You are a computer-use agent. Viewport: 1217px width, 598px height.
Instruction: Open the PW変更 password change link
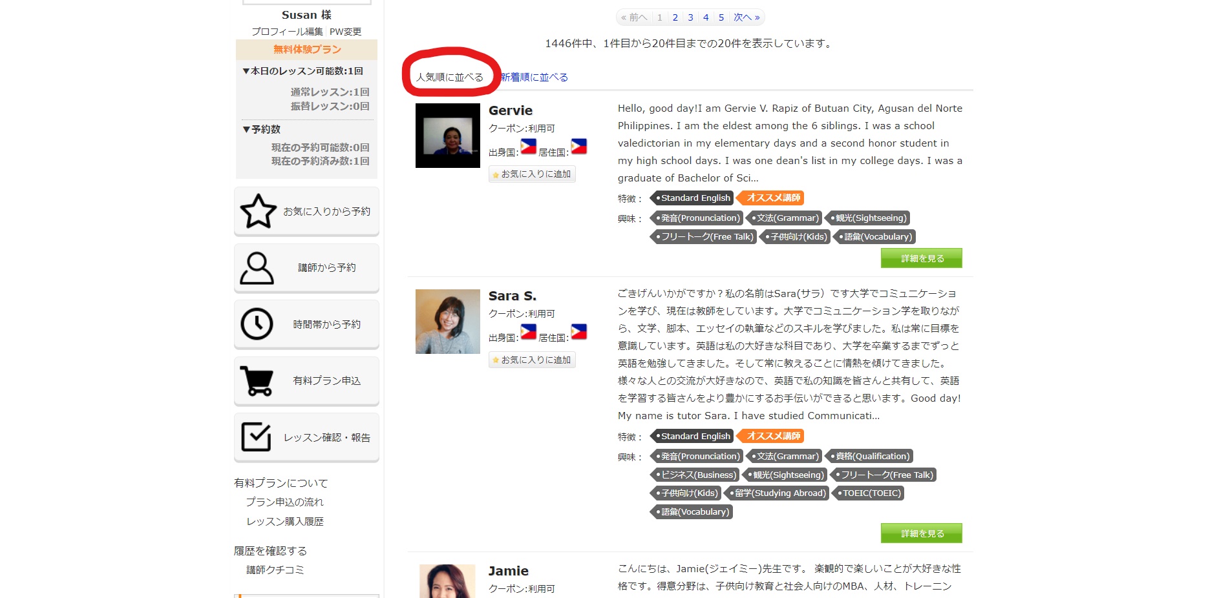(345, 32)
